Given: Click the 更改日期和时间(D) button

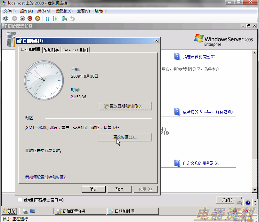Looking at the screenshot, I should (125, 106).
